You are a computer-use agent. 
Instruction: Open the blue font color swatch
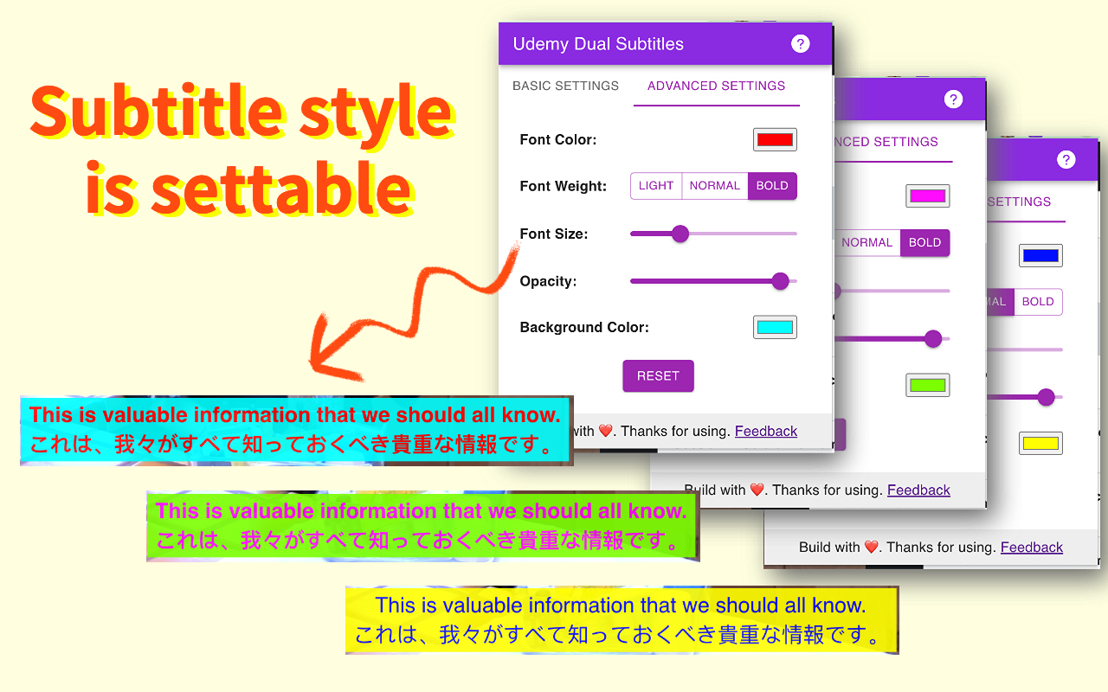[1040, 255]
